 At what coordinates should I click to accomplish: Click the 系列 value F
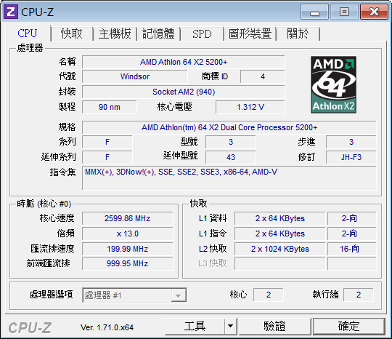pyautogui.click(x=107, y=142)
